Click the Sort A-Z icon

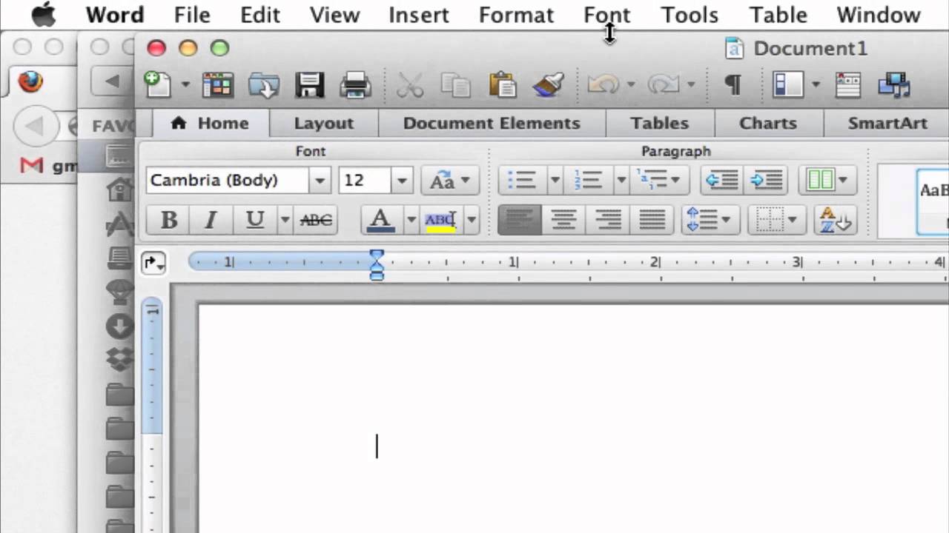[x=836, y=220]
